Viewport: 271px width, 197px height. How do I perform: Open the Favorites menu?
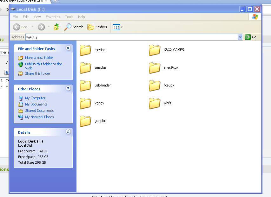click(53, 17)
